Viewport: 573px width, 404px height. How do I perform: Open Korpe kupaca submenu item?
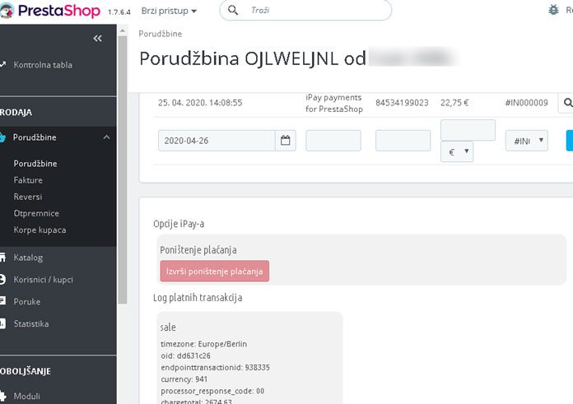[40, 230]
